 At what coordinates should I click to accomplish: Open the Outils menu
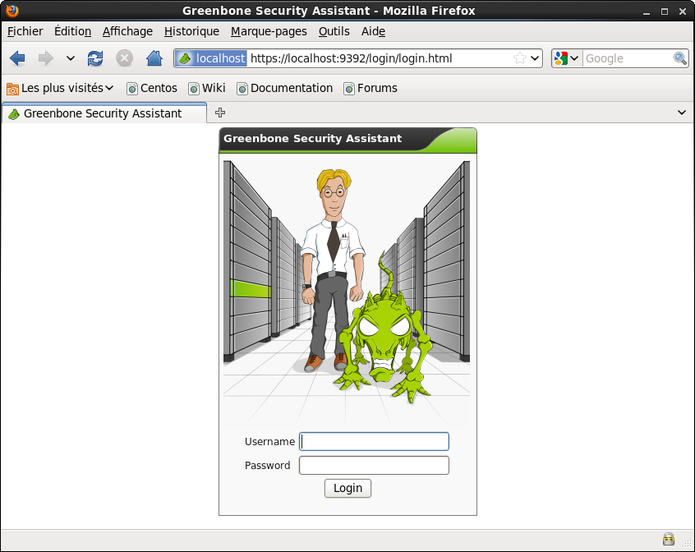pos(334,31)
